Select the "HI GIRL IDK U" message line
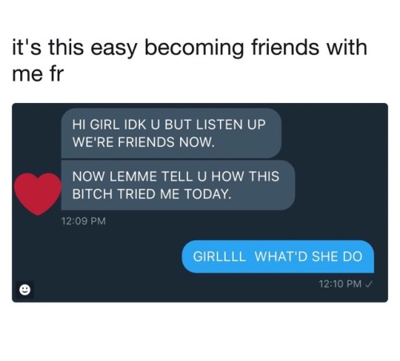 coord(117,125)
